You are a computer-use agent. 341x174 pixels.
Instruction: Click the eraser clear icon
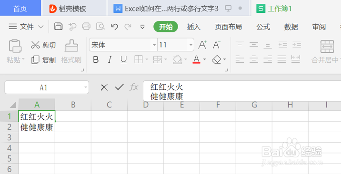[216, 59]
